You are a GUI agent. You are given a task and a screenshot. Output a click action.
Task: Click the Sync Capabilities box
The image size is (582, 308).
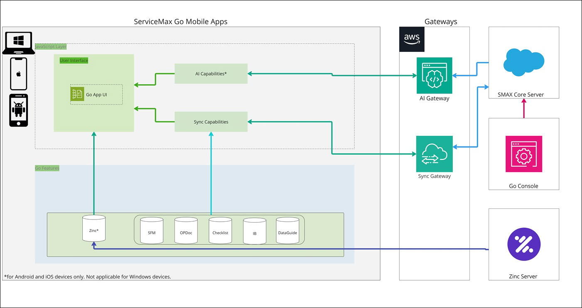pyautogui.click(x=211, y=122)
